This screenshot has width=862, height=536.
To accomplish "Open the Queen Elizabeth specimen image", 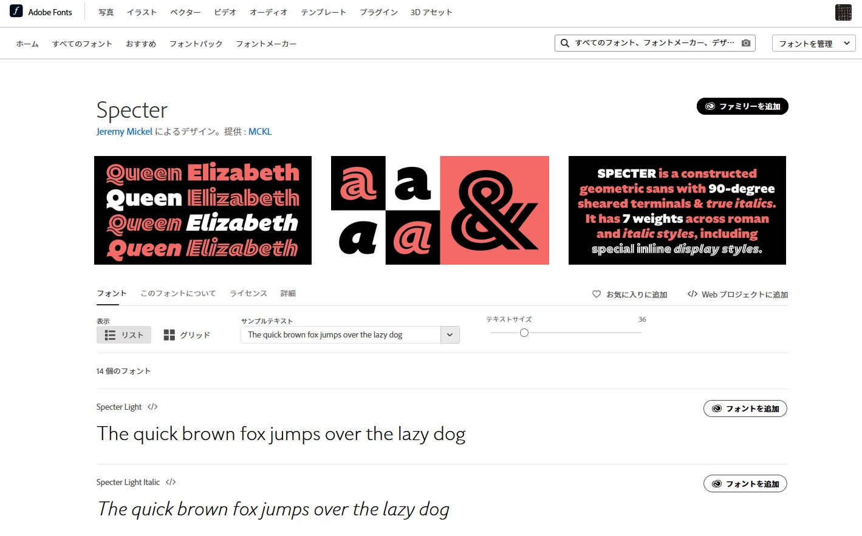I will (203, 210).
